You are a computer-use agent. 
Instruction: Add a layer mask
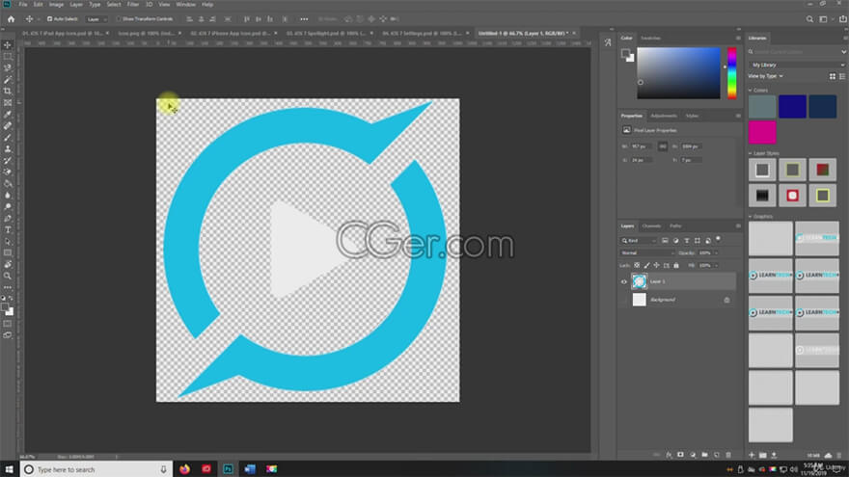click(x=680, y=455)
